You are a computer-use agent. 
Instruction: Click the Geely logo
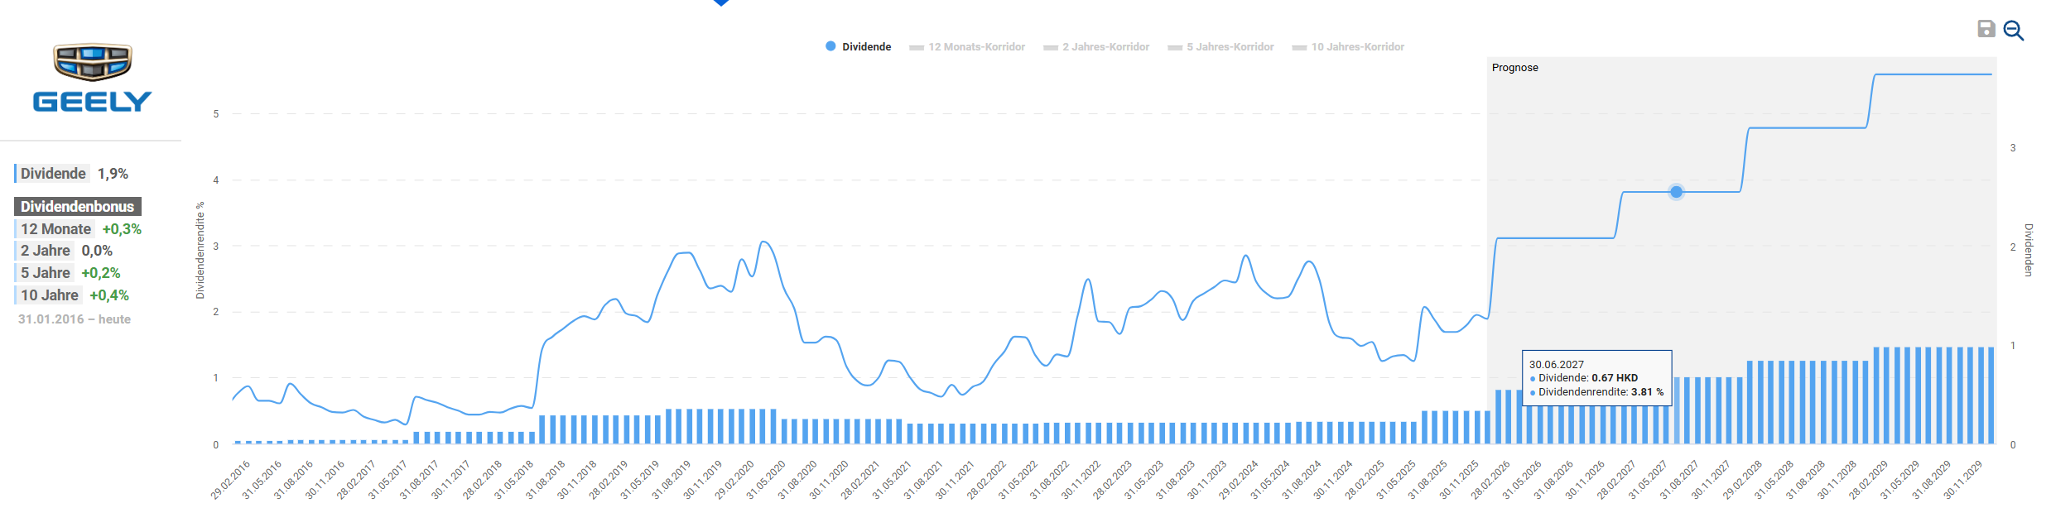tap(92, 79)
